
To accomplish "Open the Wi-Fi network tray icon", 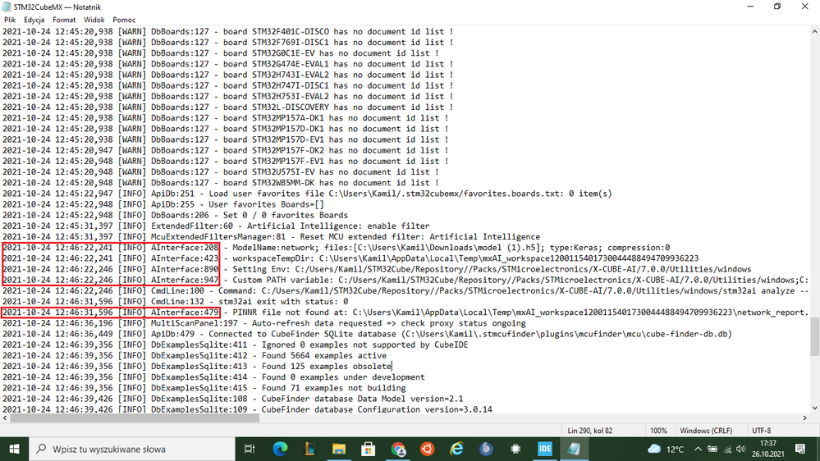I will pyautogui.click(x=727, y=449).
